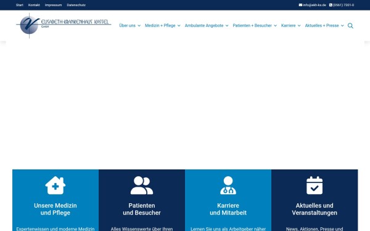The width and height of the screenshot is (370, 231).
Task: Expand the chevron next to Über uns
Action: pyautogui.click(x=139, y=26)
